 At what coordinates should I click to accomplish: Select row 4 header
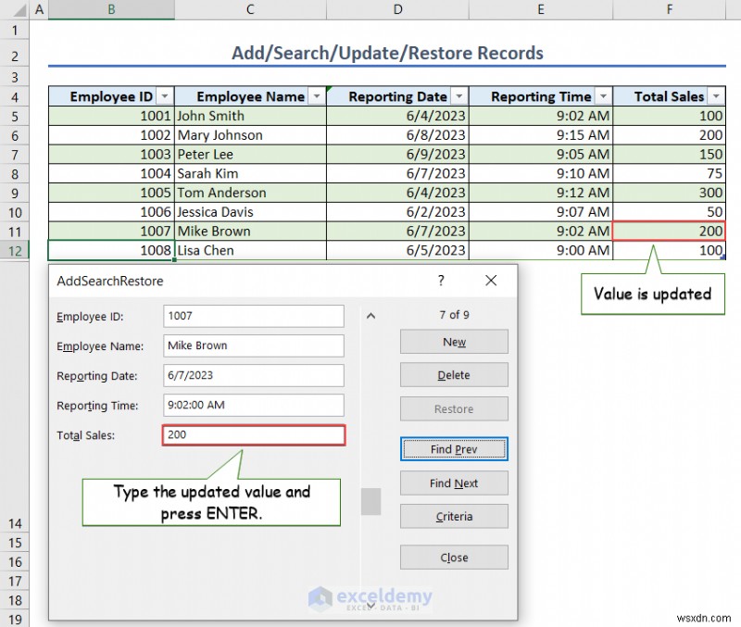pyautogui.click(x=15, y=97)
